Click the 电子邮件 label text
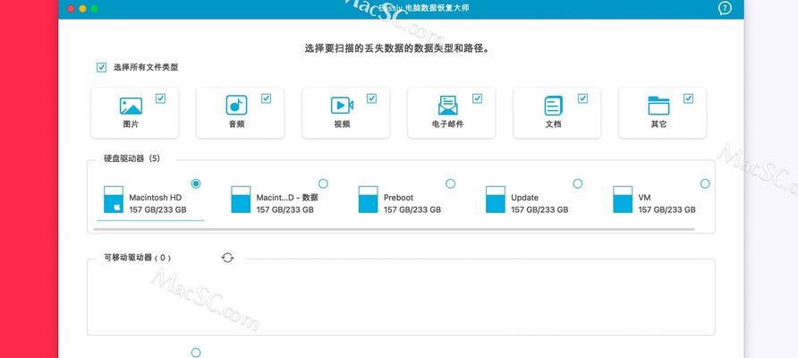Image resolution: width=798 pixels, height=358 pixels. [x=448, y=124]
